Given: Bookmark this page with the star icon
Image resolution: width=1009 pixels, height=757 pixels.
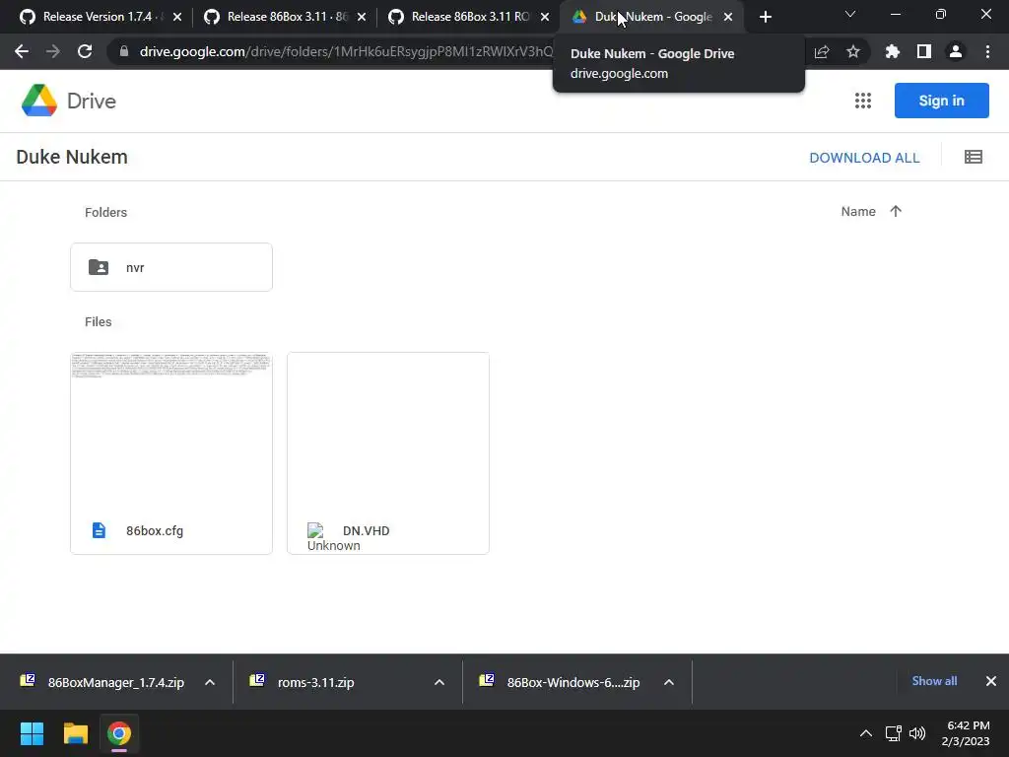Looking at the screenshot, I should [853, 51].
